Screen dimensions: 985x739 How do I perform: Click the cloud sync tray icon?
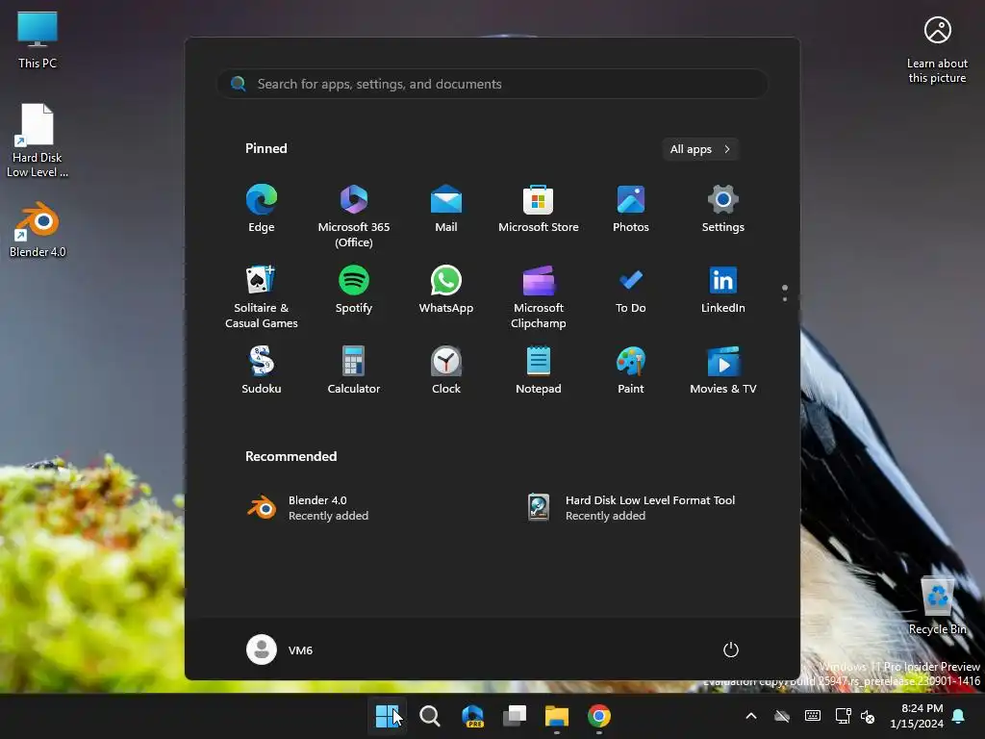781,716
